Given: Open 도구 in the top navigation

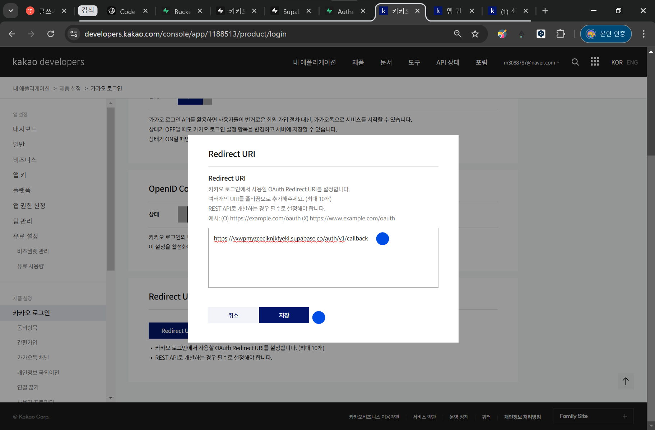Looking at the screenshot, I should click(x=414, y=62).
